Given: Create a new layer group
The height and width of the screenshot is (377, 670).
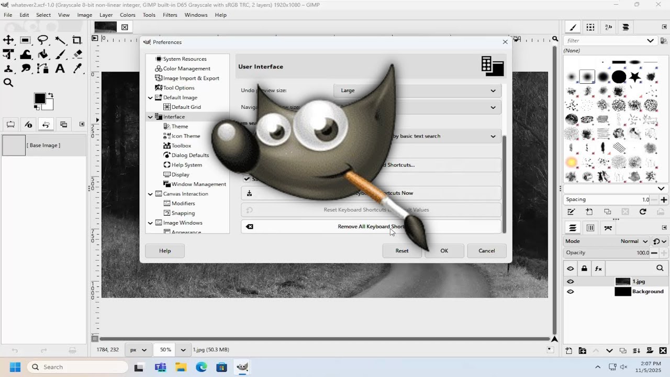Looking at the screenshot, I should coord(583,351).
